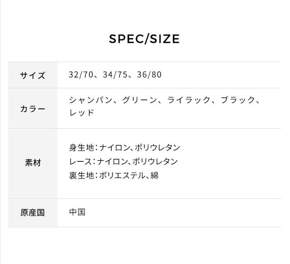The image size is (290, 264).
Task: Select the 原産国 row label
Action: point(33,213)
